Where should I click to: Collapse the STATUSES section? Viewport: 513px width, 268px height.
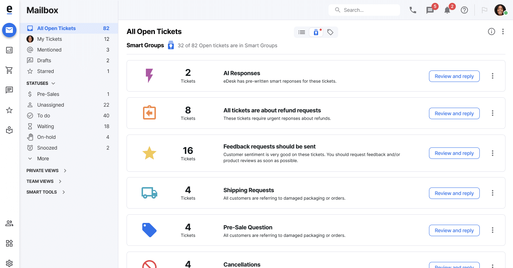53,83
